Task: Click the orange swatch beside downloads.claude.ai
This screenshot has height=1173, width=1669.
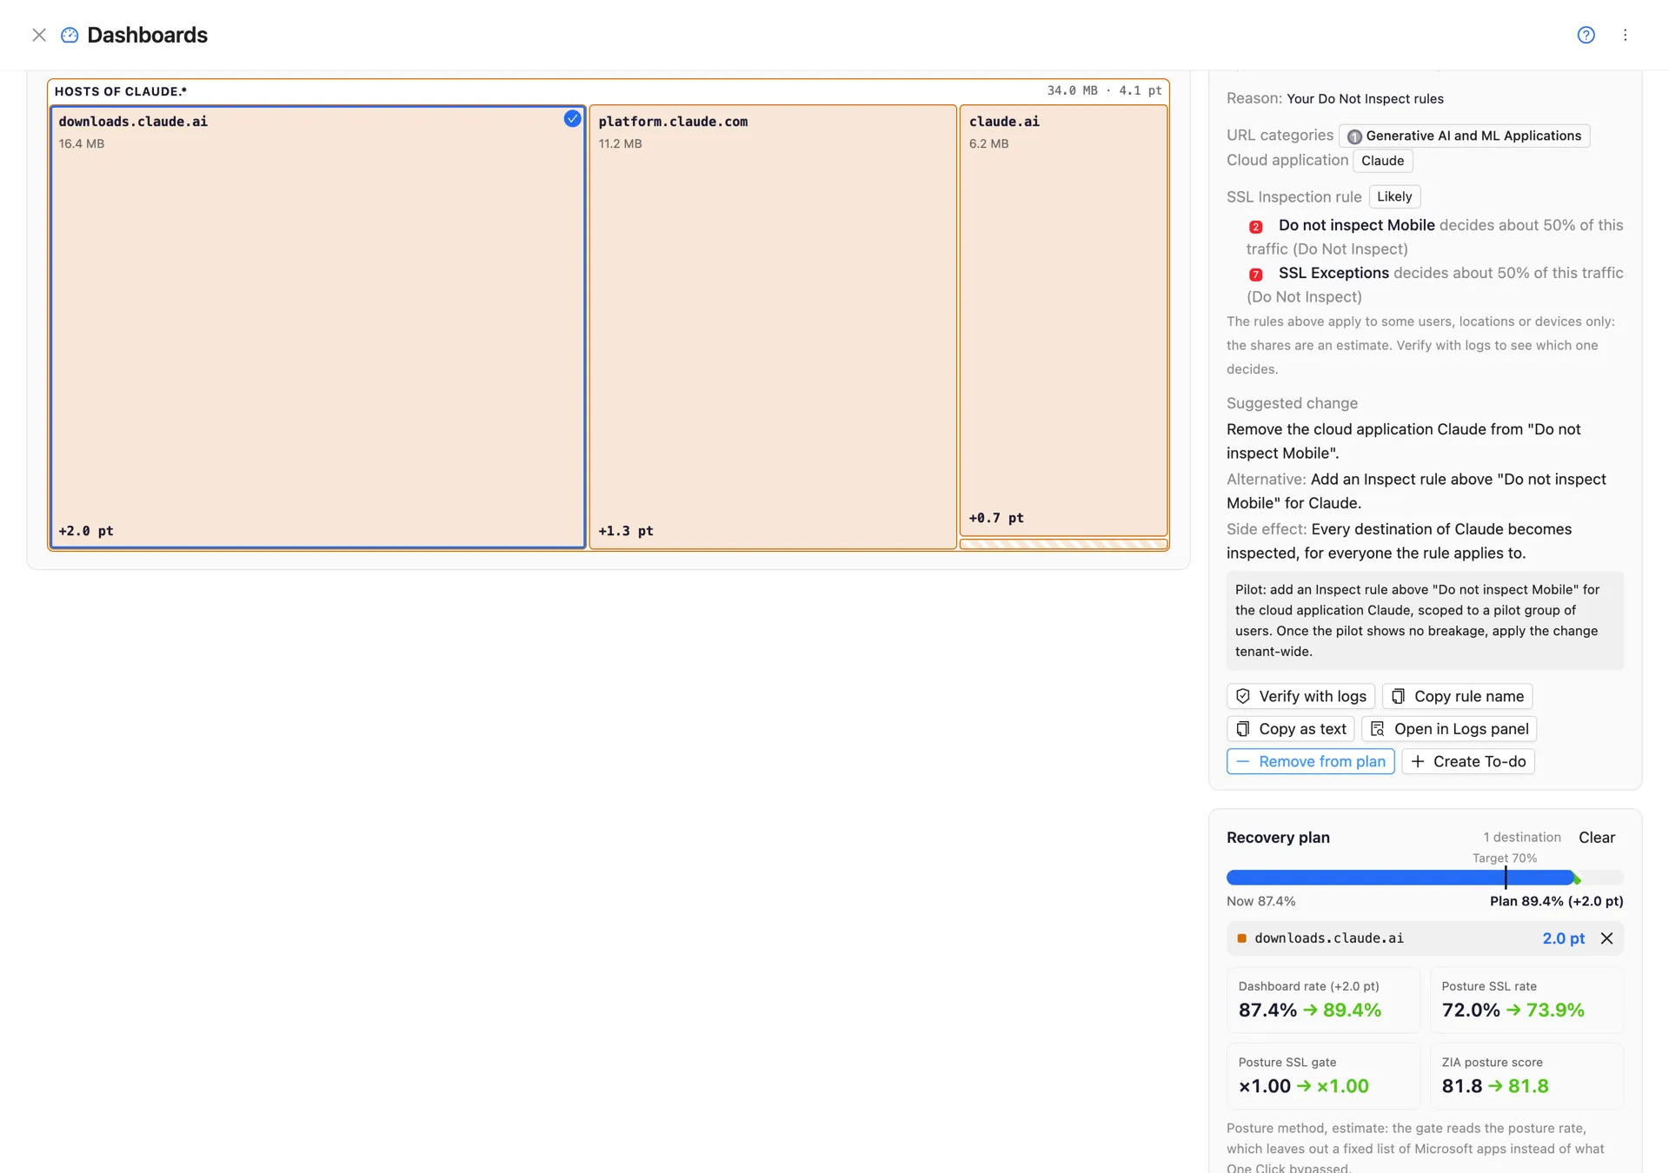Action: click(1241, 938)
